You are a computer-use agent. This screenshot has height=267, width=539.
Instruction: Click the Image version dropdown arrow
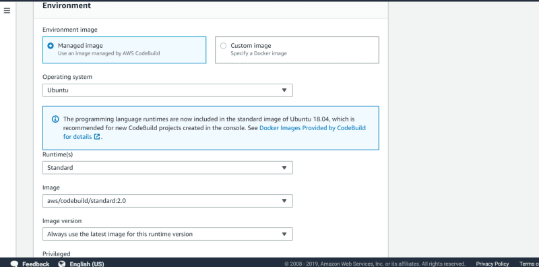[284, 234]
